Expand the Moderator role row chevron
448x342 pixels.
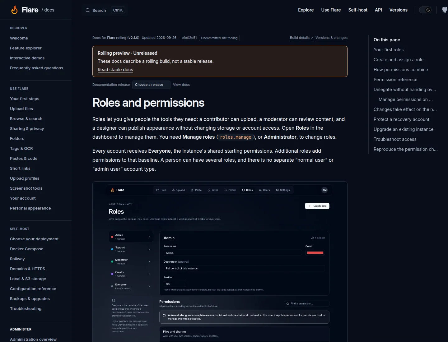(149, 261)
